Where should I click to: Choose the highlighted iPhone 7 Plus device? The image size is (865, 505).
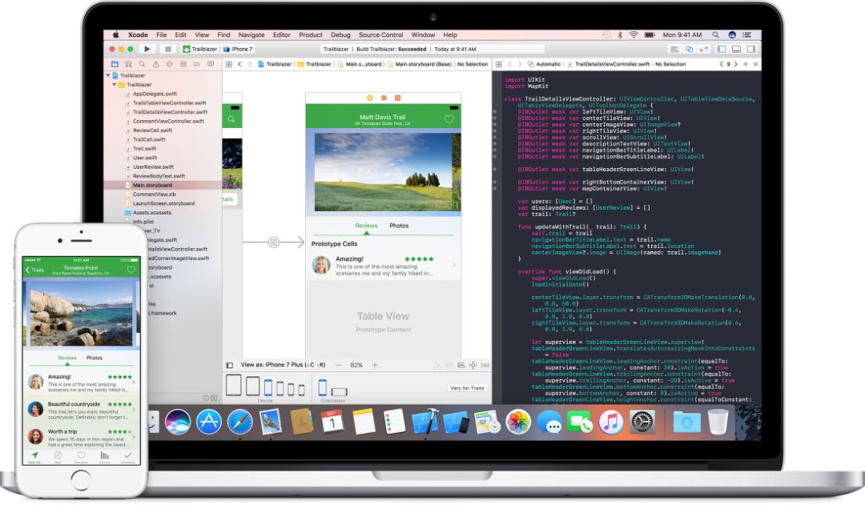[x=268, y=388]
